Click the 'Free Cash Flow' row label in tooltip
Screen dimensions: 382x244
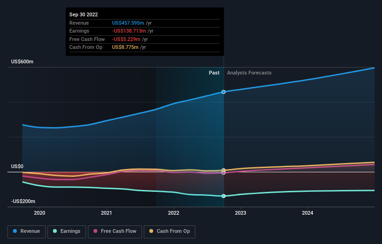[x=87, y=39]
